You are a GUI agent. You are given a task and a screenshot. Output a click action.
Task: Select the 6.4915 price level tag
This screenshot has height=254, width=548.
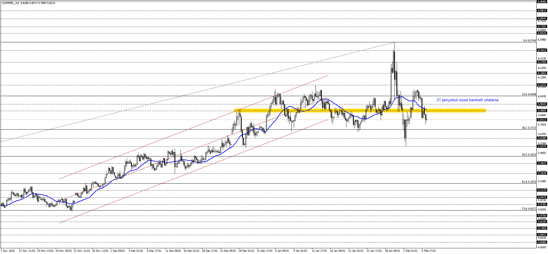[x=542, y=50]
